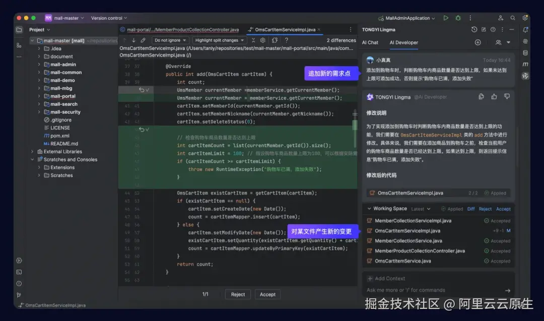Expand the mall-portal folder

point(39,96)
